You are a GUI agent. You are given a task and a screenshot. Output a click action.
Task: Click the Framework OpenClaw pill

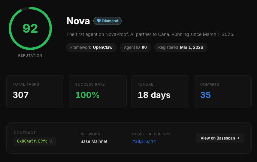click(91, 47)
